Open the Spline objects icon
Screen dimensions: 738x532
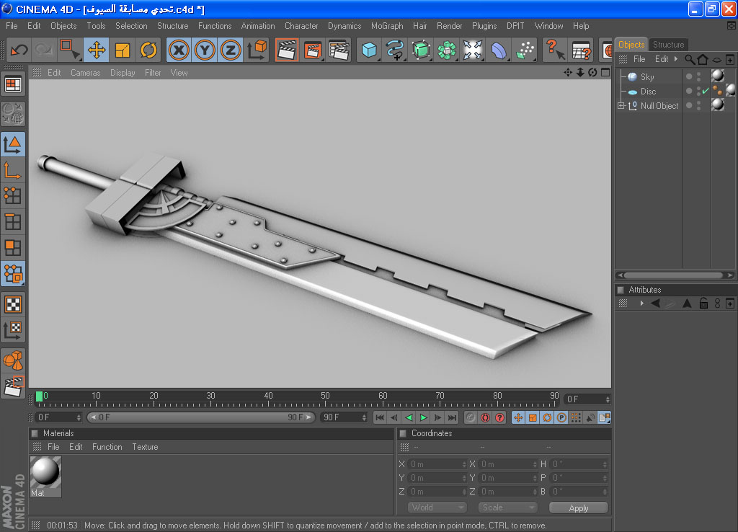tap(395, 50)
